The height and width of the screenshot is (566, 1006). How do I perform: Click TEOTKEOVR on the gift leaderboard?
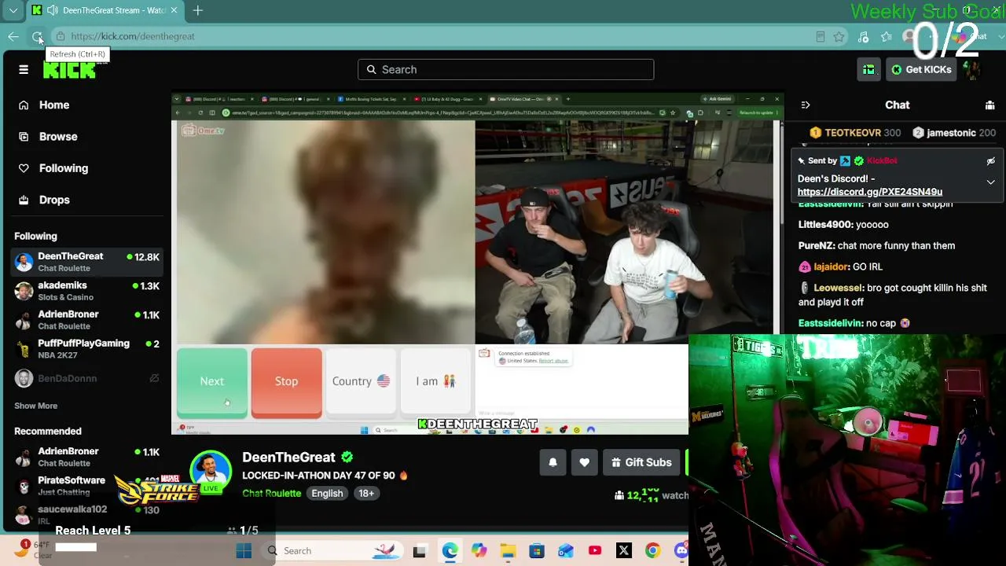(x=853, y=134)
